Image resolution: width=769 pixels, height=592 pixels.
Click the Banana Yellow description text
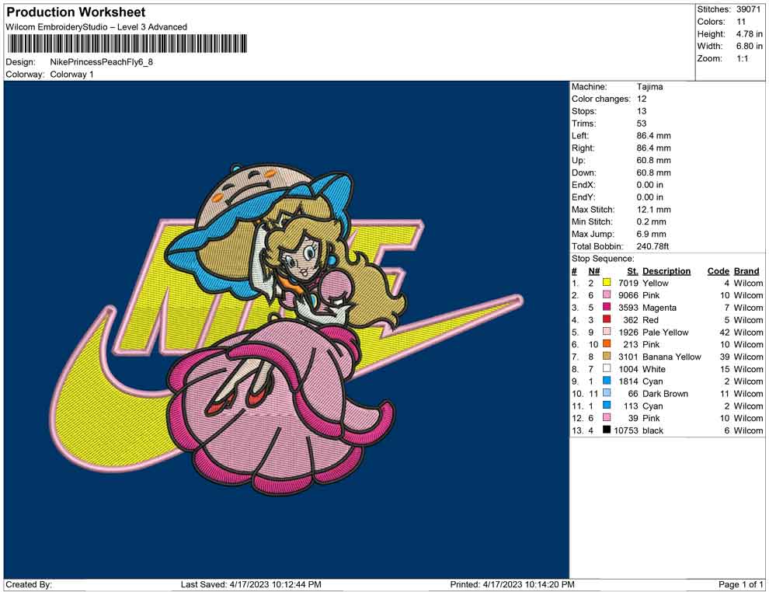(671, 357)
